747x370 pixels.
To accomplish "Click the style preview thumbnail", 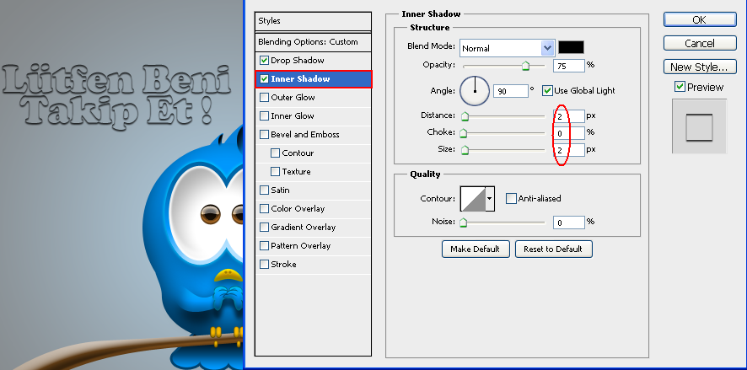I will pyautogui.click(x=699, y=126).
